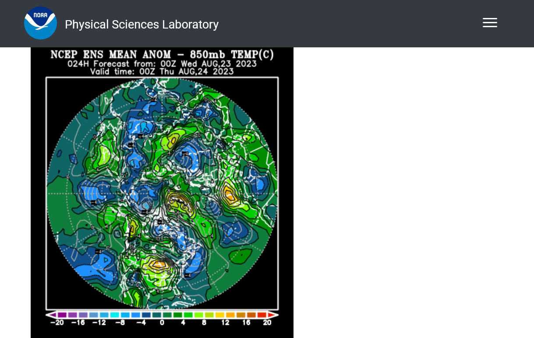Click the NOAA logo icon

coord(40,23)
